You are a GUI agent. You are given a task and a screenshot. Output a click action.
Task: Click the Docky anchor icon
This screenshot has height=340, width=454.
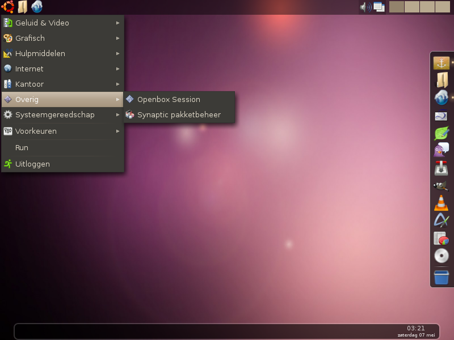click(442, 63)
